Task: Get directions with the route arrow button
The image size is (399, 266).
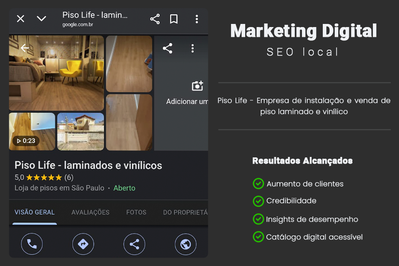Action: [x=83, y=244]
